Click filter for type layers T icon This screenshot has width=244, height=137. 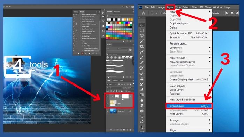click(125, 84)
